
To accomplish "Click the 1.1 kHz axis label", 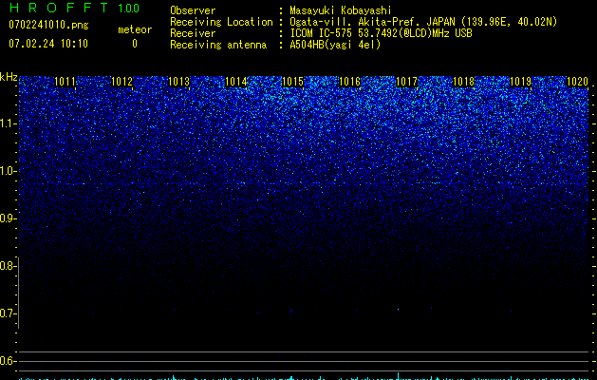I will [8, 123].
